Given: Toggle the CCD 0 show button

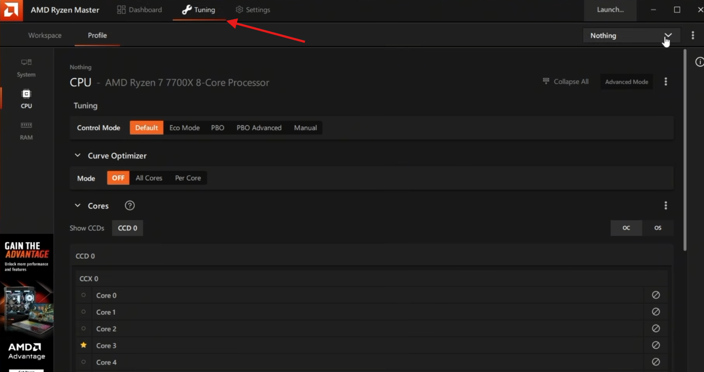Looking at the screenshot, I should (x=127, y=228).
